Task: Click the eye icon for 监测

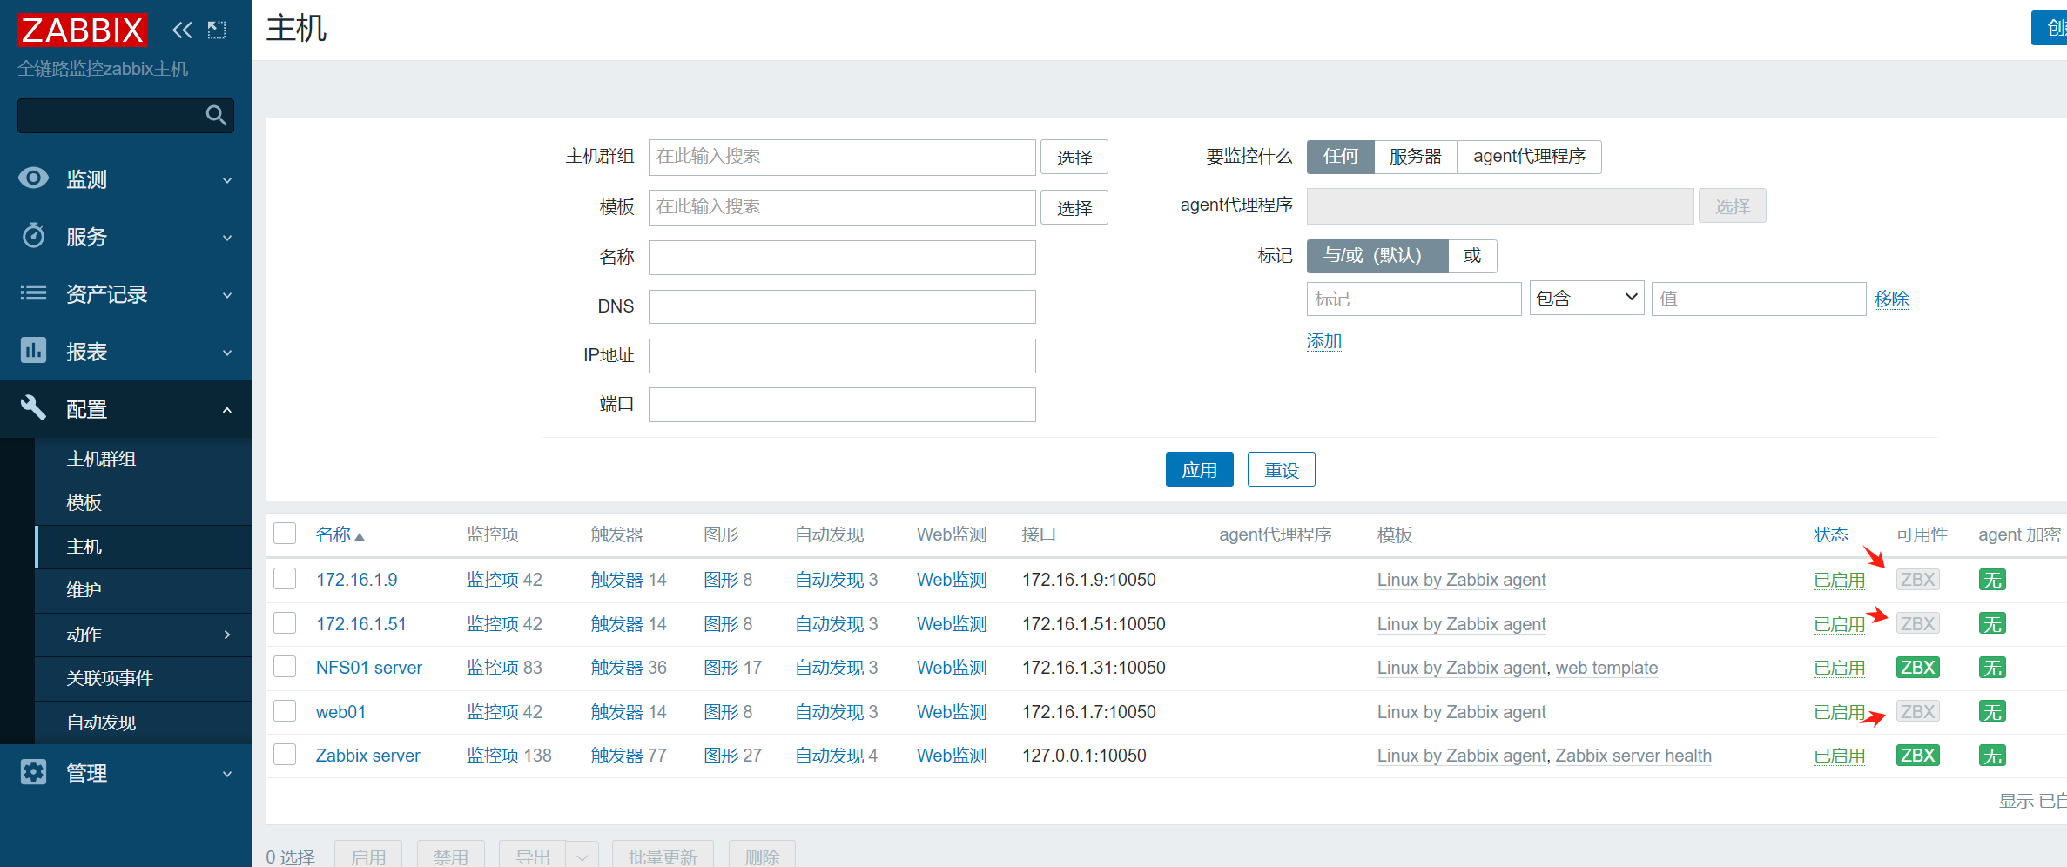Action: [33, 178]
